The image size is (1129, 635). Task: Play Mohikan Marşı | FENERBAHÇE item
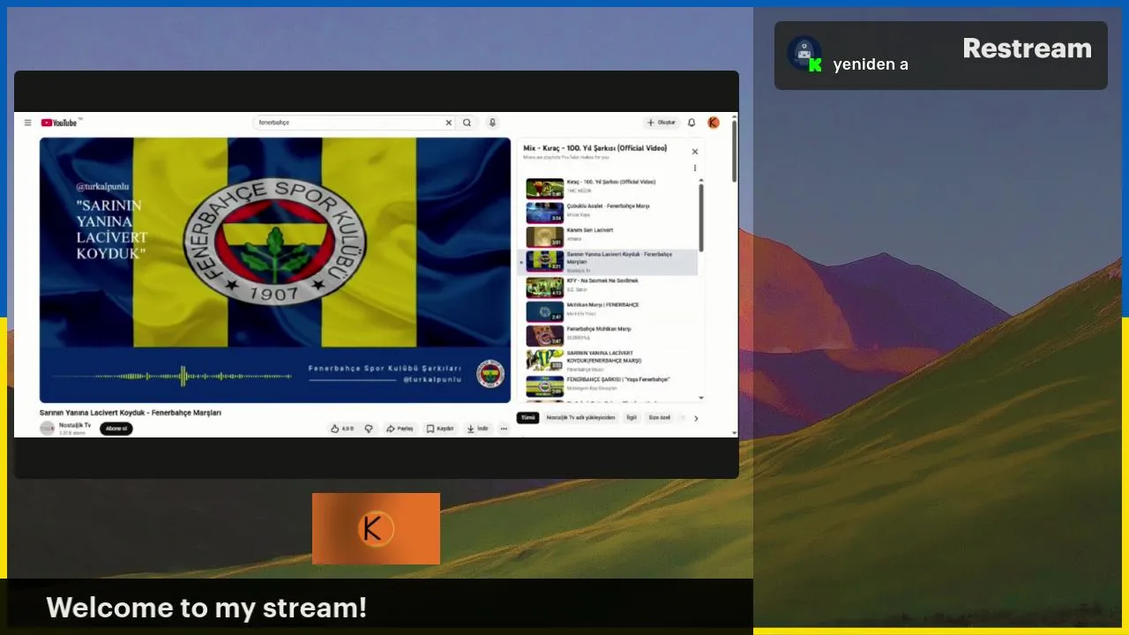[x=609, y=310]
